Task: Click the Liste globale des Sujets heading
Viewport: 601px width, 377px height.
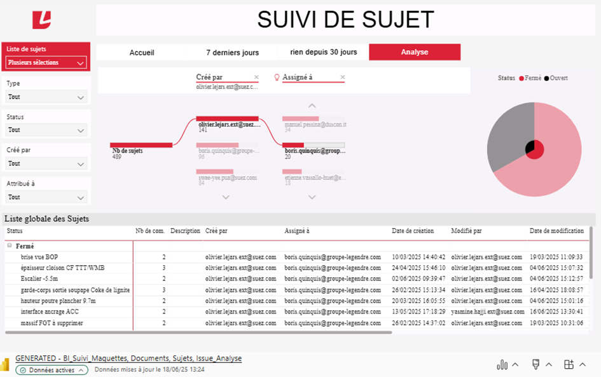Action: pos(47,219)
